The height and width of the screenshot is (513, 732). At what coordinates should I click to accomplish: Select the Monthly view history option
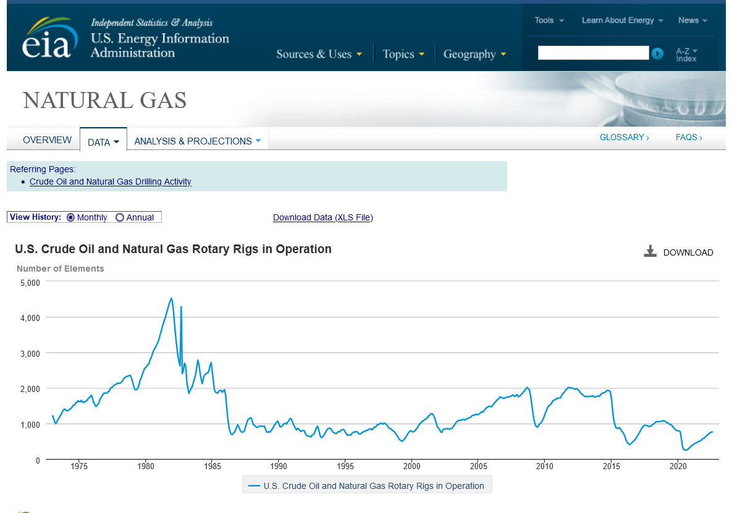coord(71,217)
